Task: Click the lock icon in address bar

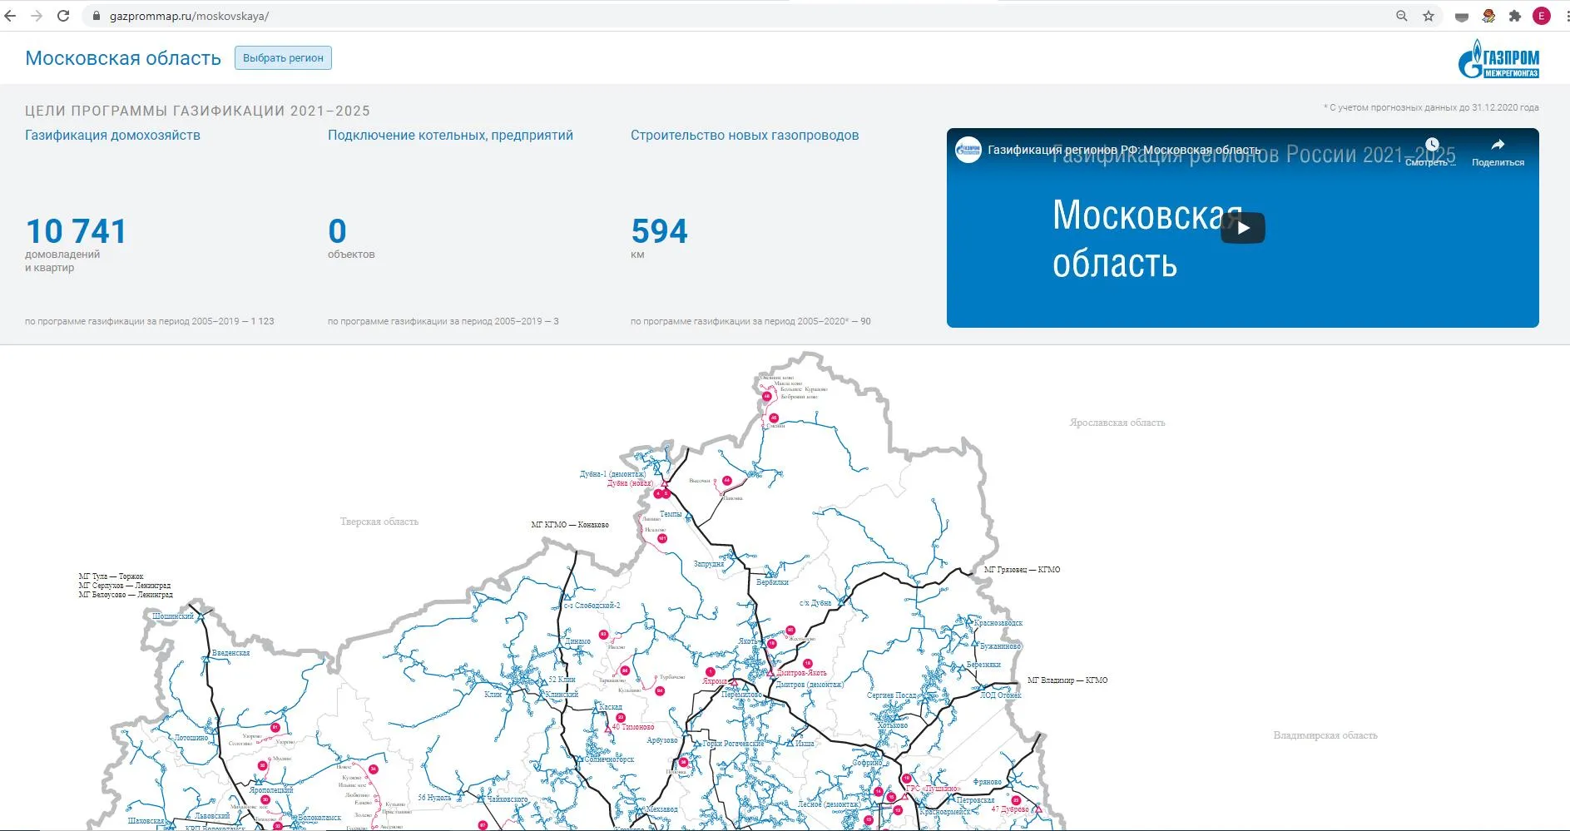Action: pos(97,16)
